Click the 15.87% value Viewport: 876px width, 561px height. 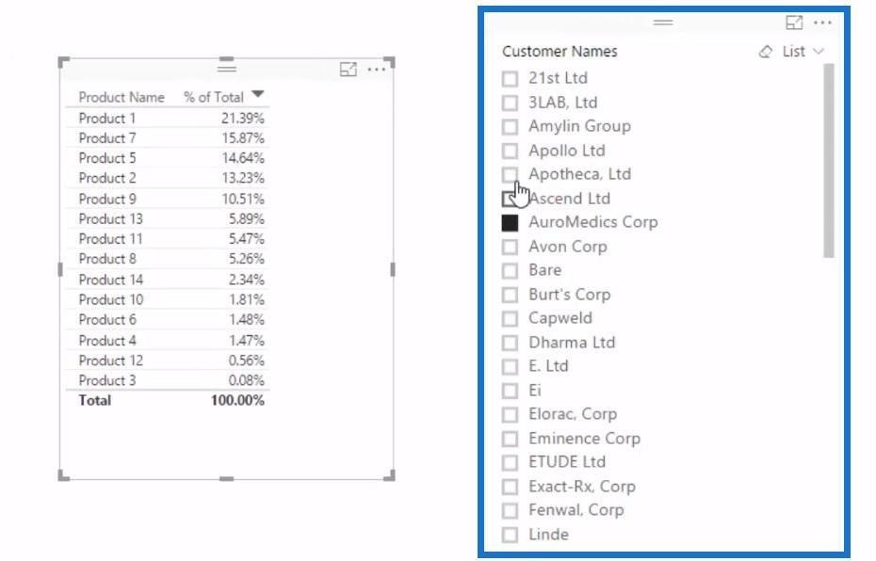pyautogui.click(x=242, y=138)
